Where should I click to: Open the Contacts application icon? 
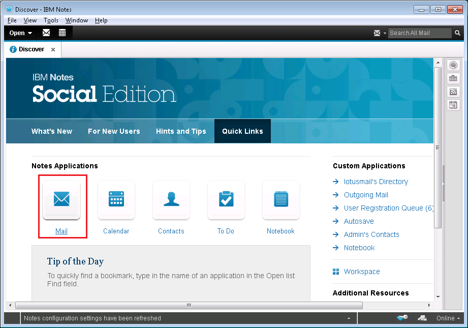click(x=171, y=199)
